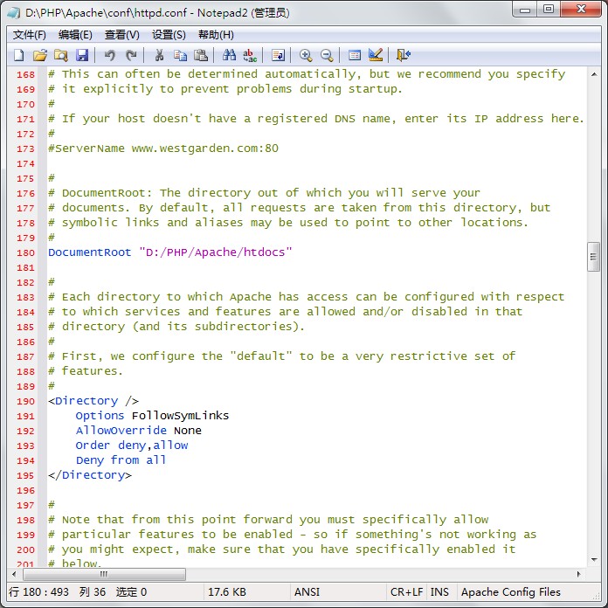Open the 设置(S) menu
Image resolution: width=608 pixels, height=608 pixels.
(x=169, y=35)
